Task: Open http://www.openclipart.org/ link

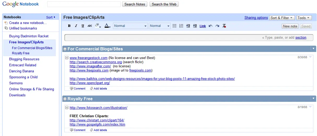Action: [x=90, y=83]
